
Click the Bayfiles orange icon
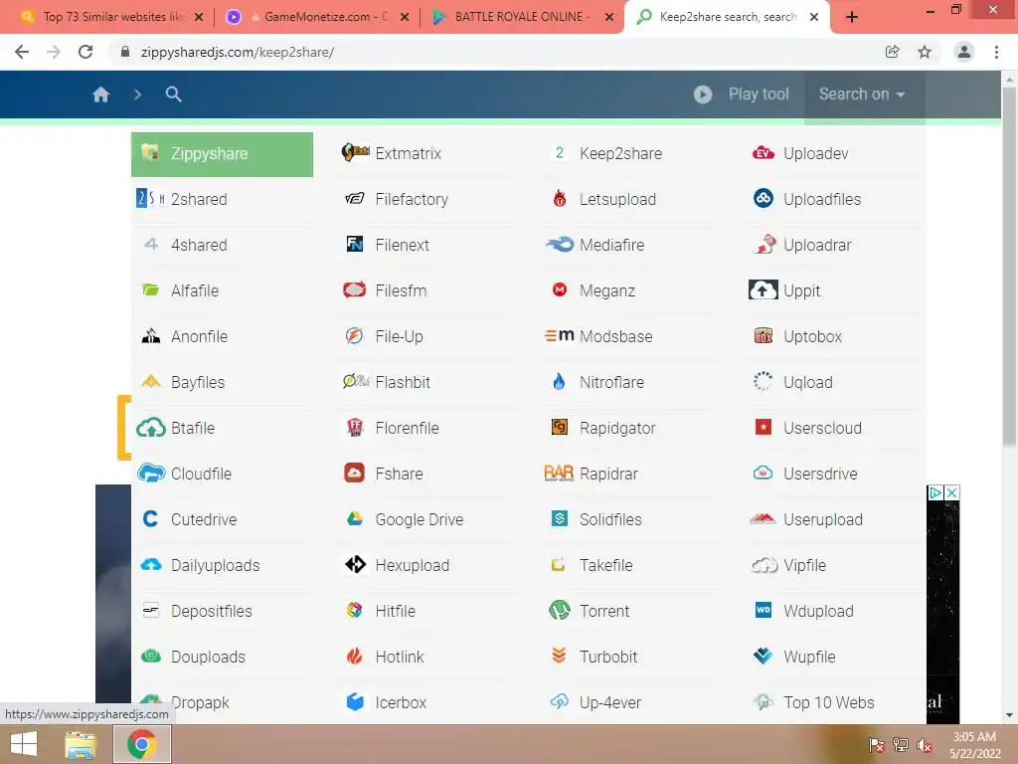[151, 381]
